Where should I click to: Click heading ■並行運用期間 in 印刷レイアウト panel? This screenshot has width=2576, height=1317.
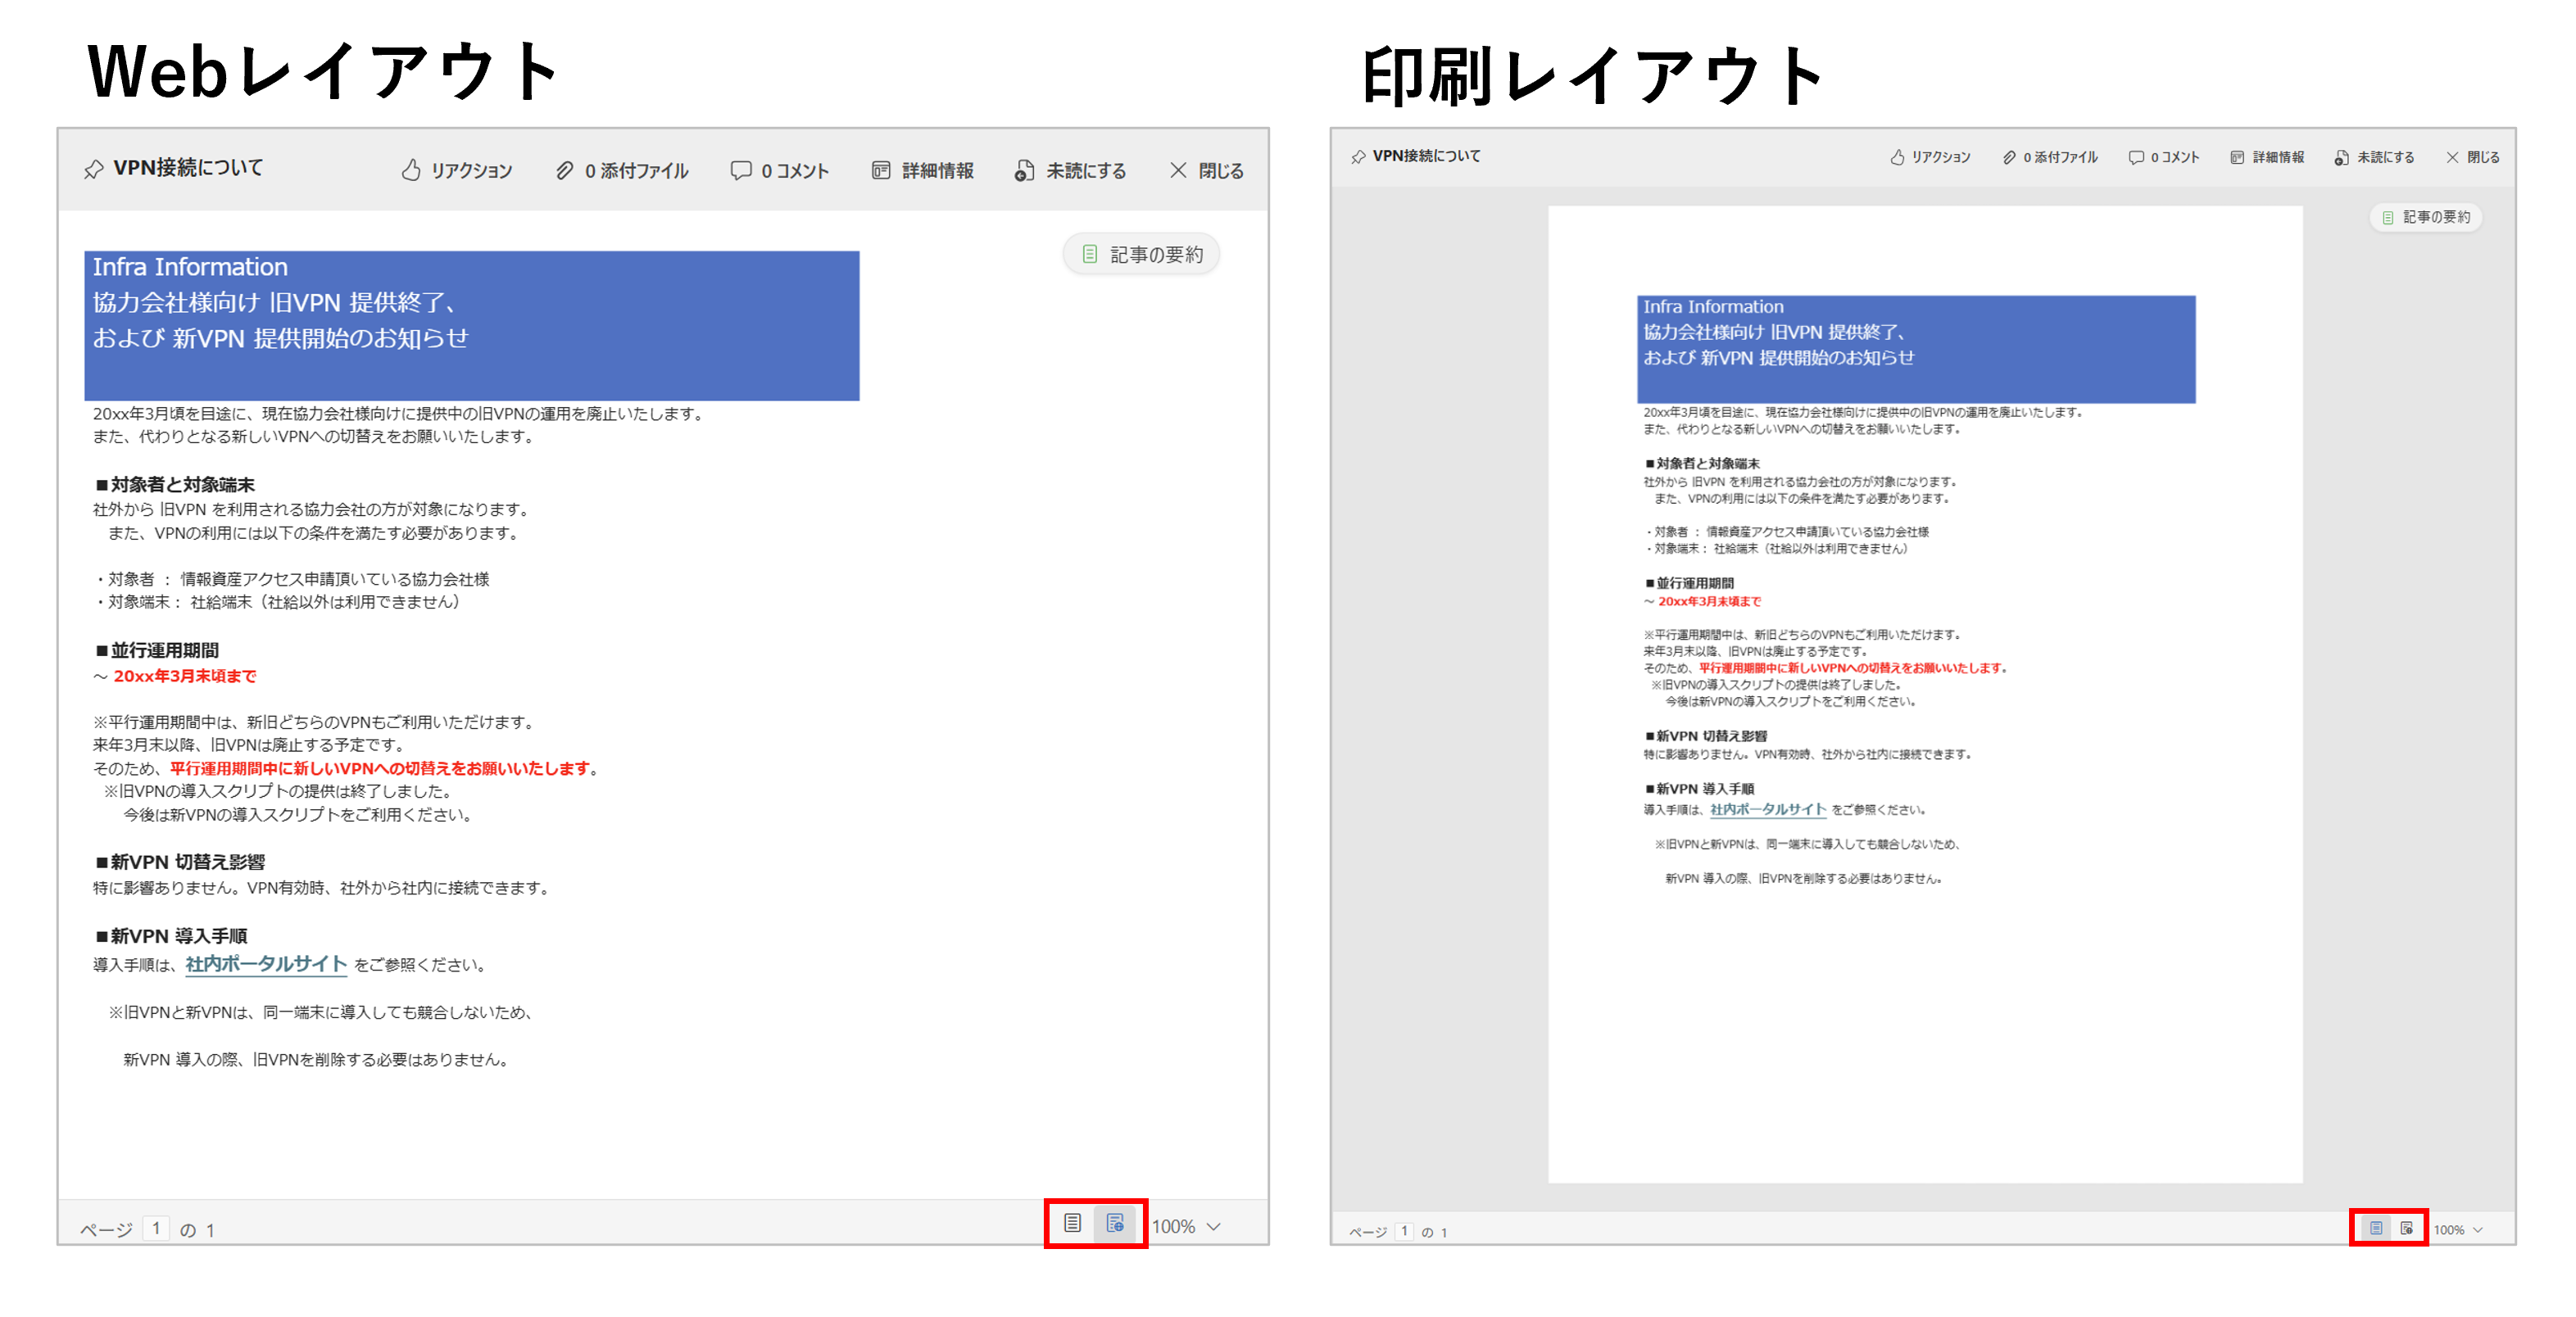(x=1689, y=583)
